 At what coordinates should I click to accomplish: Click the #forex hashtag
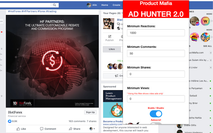point(41,11)
